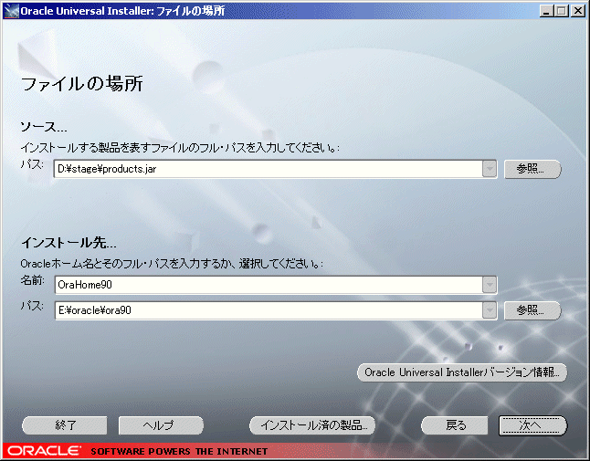Proceed with the 次へ button

click(x=532, y=425)
